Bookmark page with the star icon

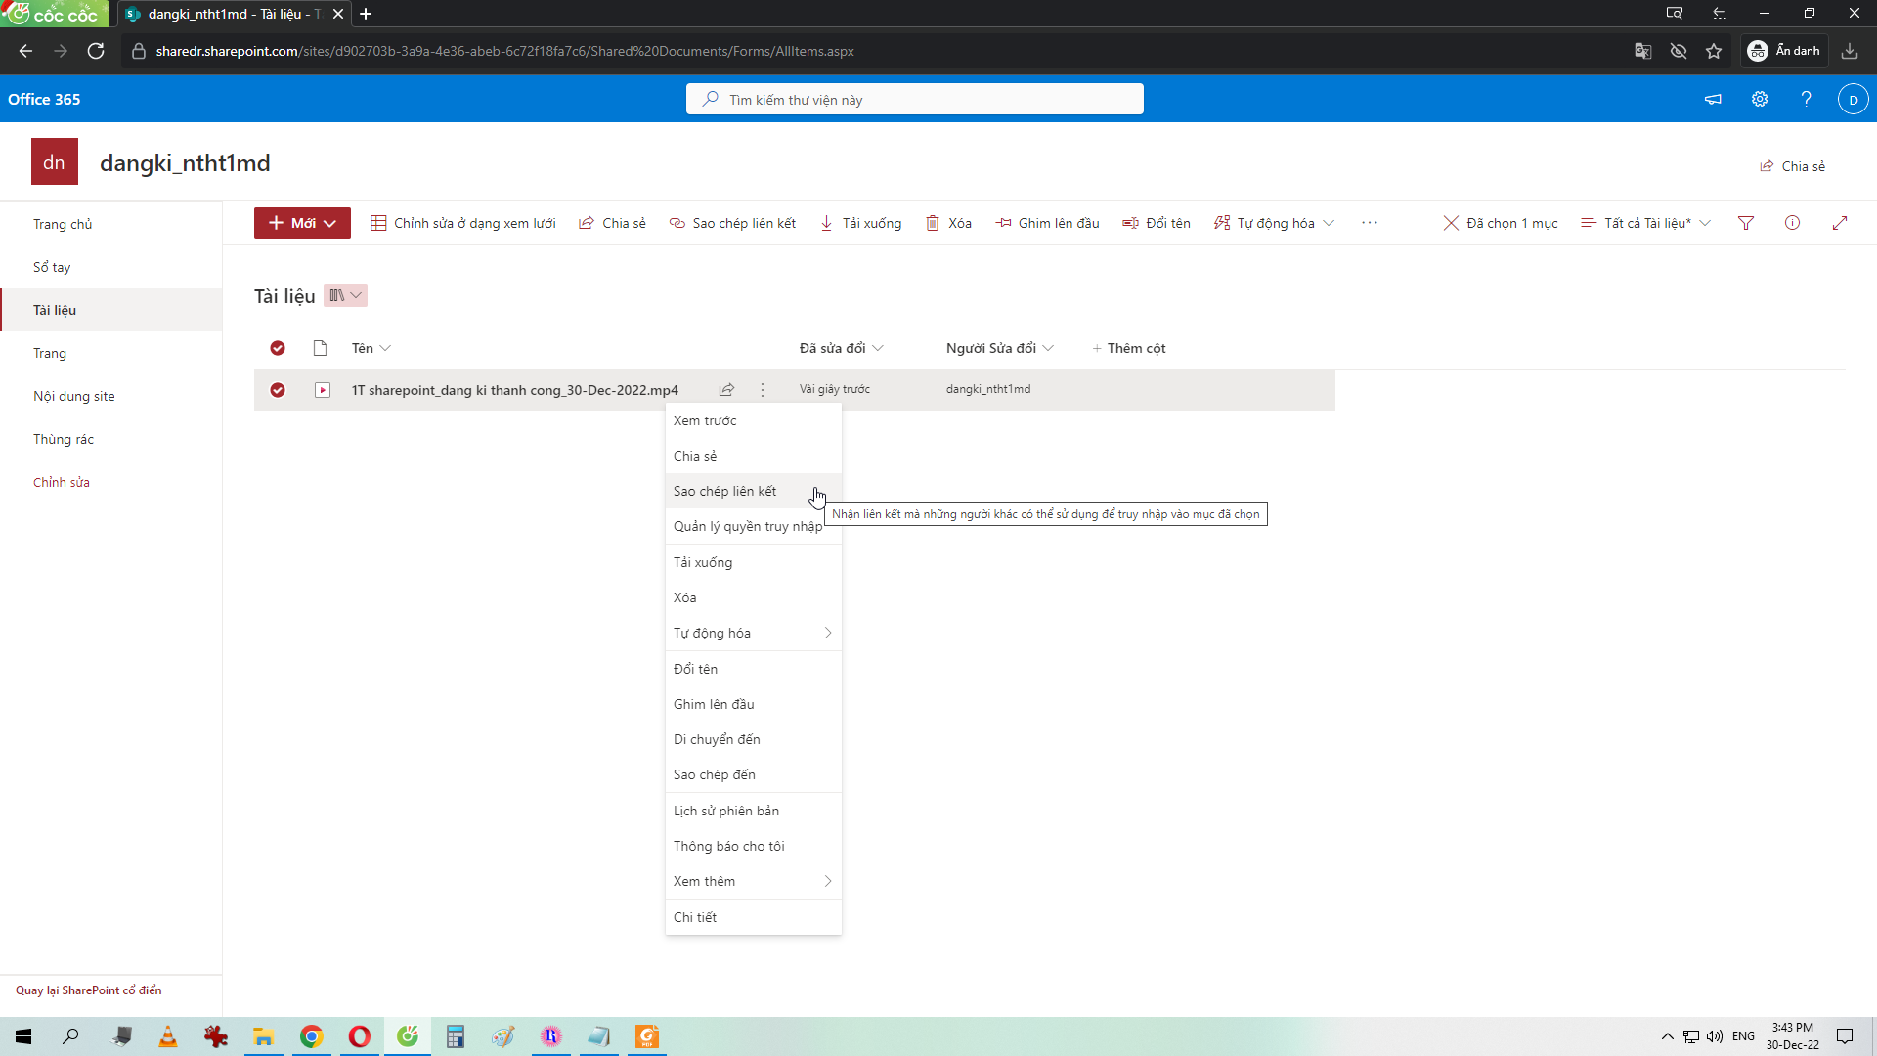[1714, 51]
